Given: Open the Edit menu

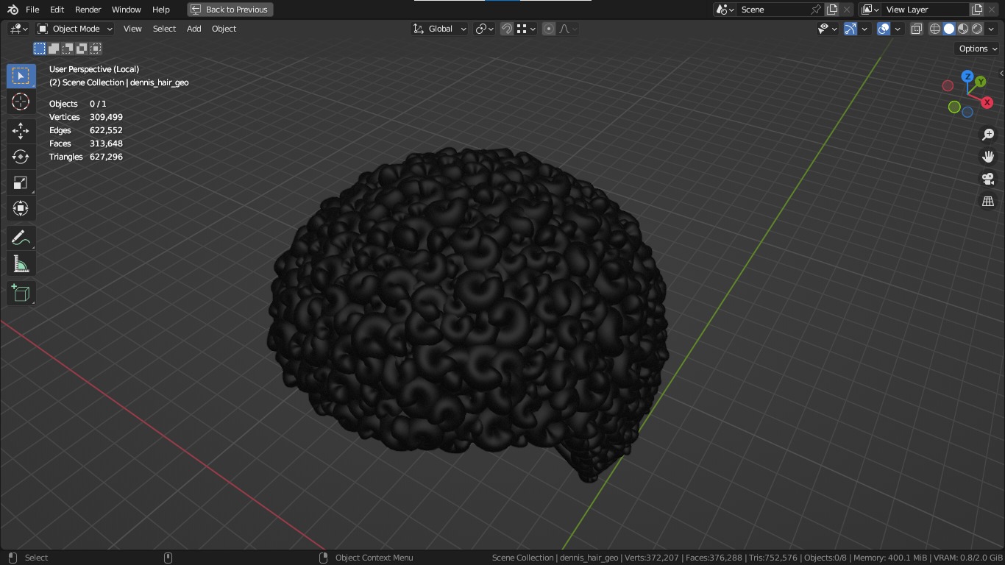Looking at the screenshot, I should tap(57, 10).
